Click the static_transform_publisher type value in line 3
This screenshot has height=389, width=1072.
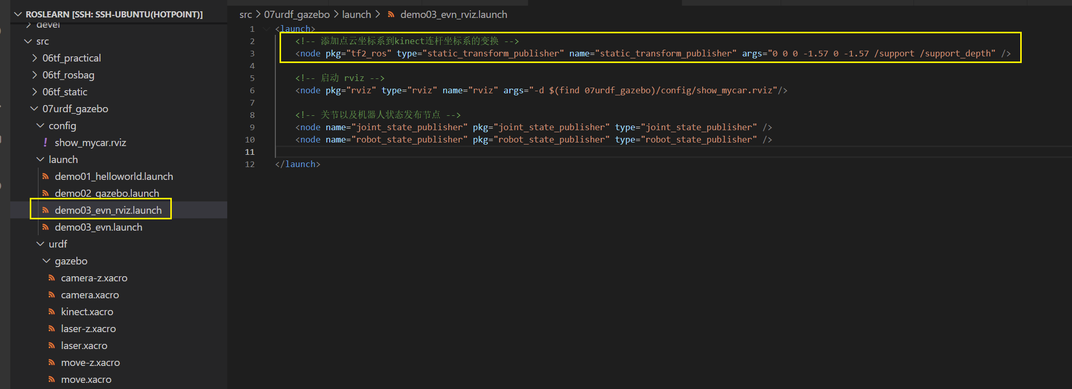[x=493, y=53]
